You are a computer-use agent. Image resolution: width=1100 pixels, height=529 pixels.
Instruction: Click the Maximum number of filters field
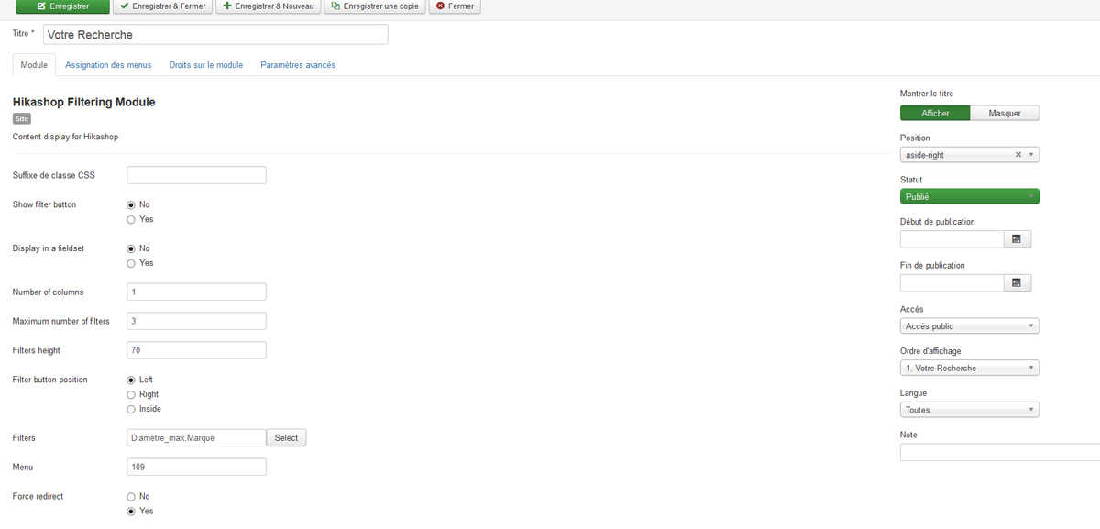coord(196,321)
